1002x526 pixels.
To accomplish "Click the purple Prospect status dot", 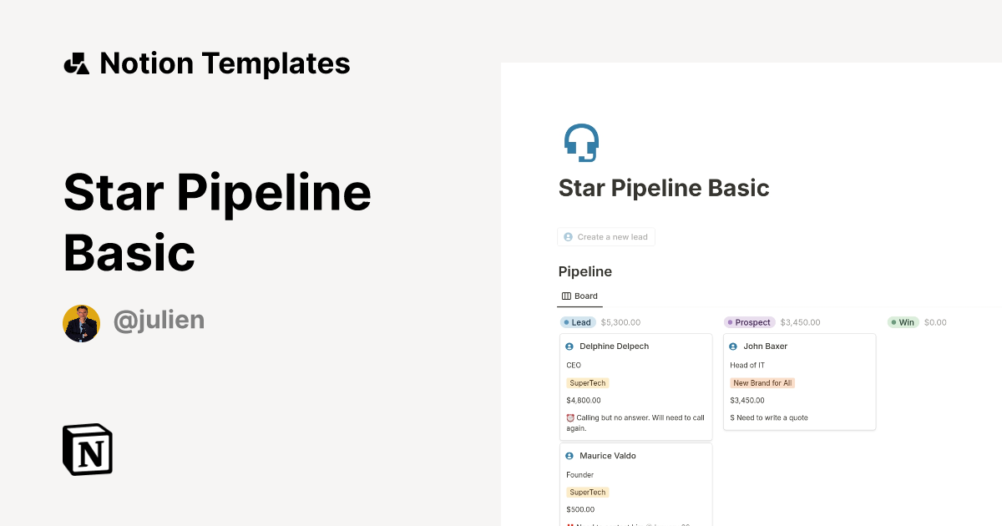I will (x=730, y=321).
